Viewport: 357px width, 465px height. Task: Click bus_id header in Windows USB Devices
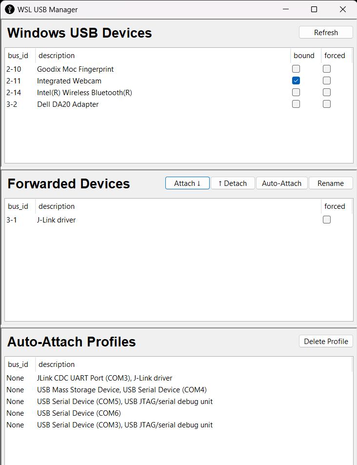click(x=20, y=56)
